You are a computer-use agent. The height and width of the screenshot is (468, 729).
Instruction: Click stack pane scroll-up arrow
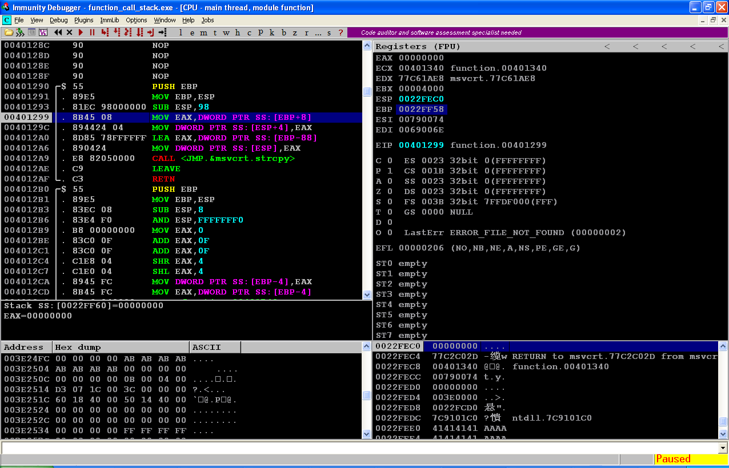723,346
